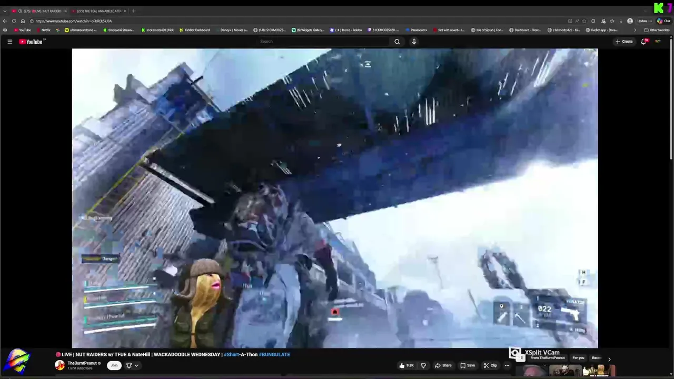Screen dimensions: 674x379
Task: Open YouTube notifications bell
Action: [643, 42]
